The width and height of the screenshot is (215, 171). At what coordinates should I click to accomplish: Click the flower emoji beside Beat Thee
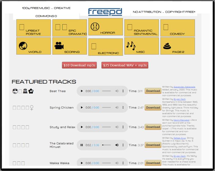[x=31, y=91]
